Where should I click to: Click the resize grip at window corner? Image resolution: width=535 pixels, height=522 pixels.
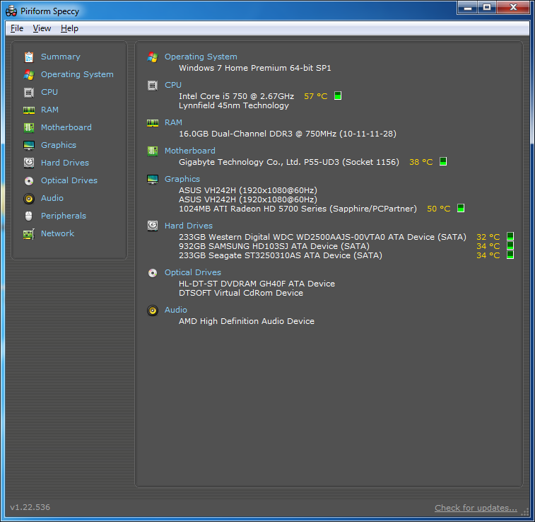[x=525, y=512]
